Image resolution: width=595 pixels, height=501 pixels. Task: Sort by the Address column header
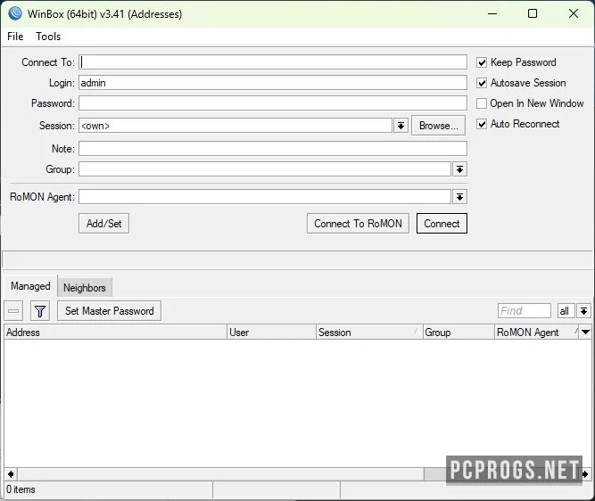pos(116,333)
